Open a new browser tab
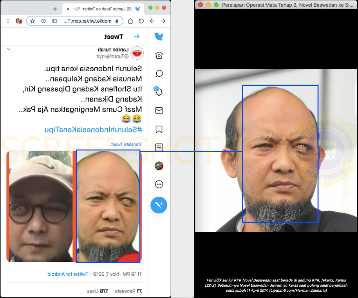Screen dimensions: 358x298 (x=55, y=9)
